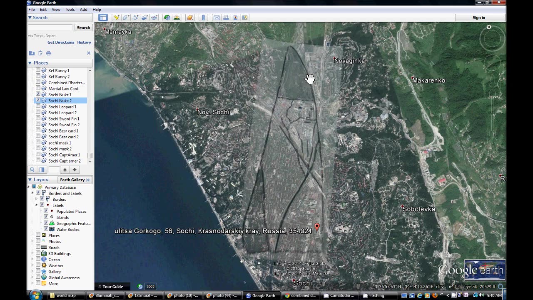
Task: Click the Places list scrollbar down arrow
Action: tap(90, 161)
